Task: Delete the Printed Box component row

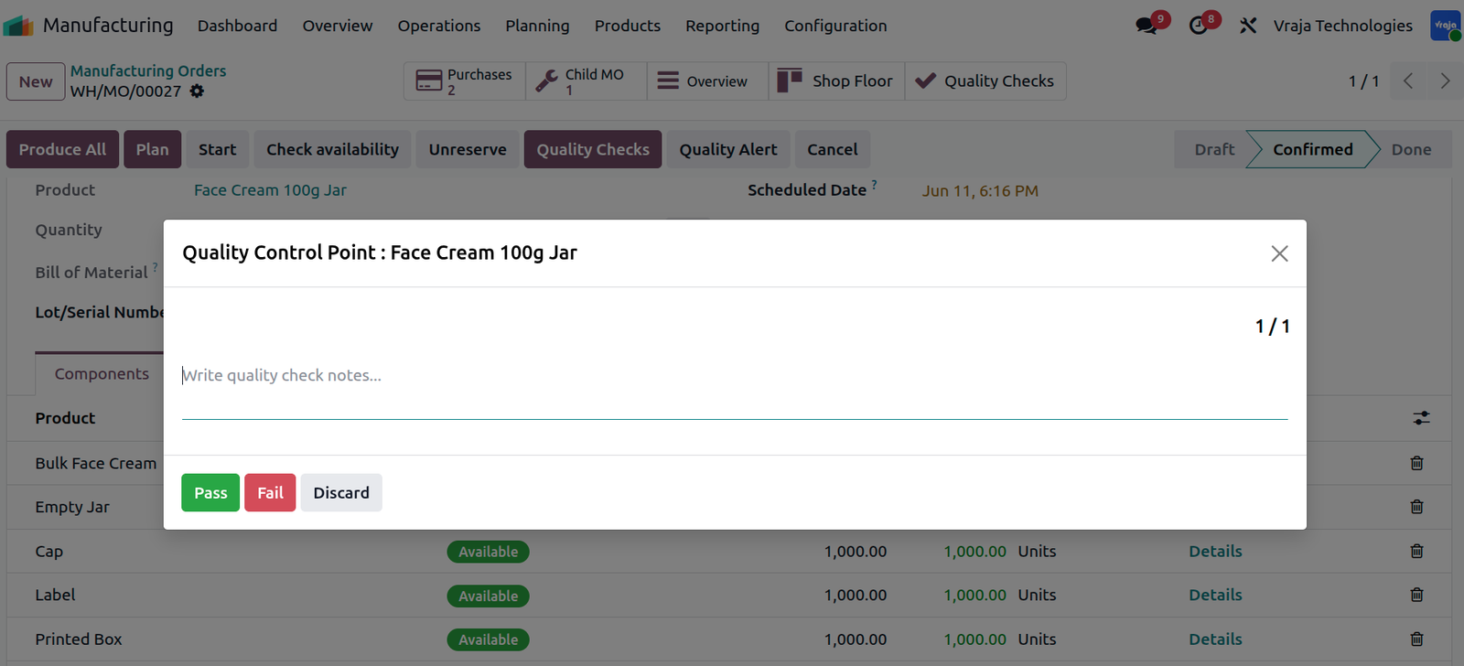Action: pos(1416,639)
